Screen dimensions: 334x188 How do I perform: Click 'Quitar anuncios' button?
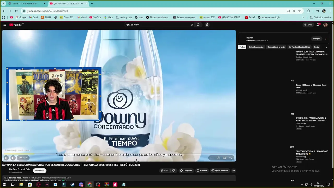pos(220,171)
